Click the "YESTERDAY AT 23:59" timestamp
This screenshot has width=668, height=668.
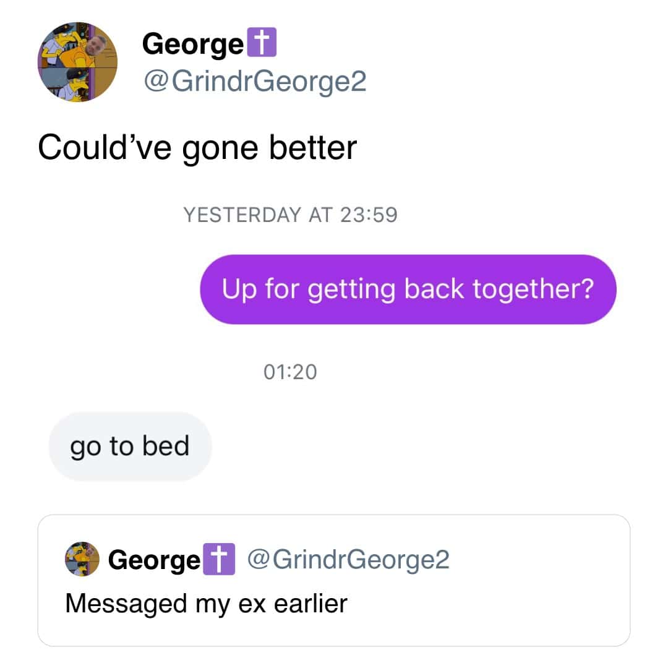(x=291, y=215)
